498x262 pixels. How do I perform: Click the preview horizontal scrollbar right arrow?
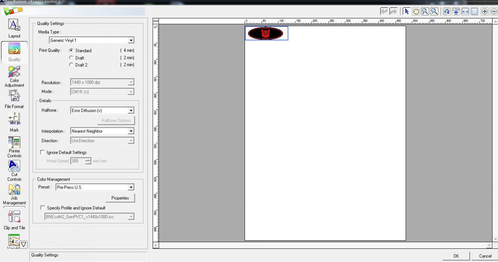pos(490,245)
